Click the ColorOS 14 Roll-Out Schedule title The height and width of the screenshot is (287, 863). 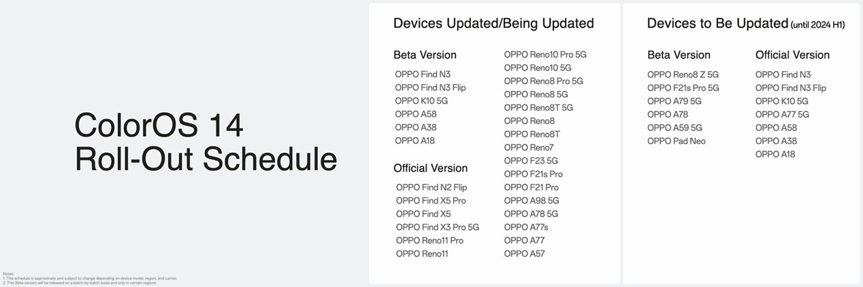coord(206,142)
